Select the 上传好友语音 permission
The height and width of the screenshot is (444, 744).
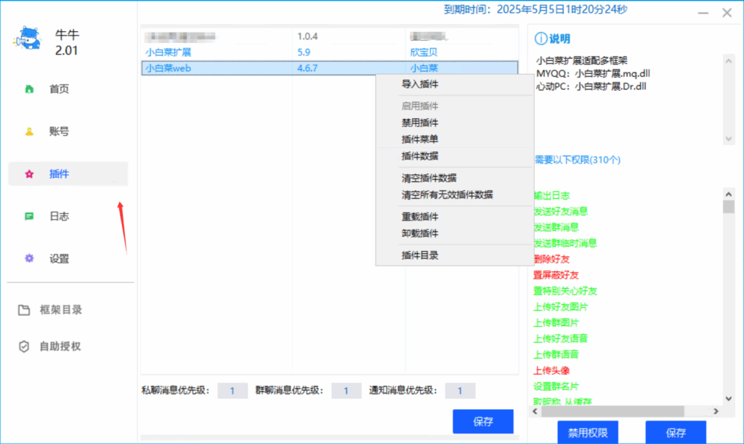[560, 339]
